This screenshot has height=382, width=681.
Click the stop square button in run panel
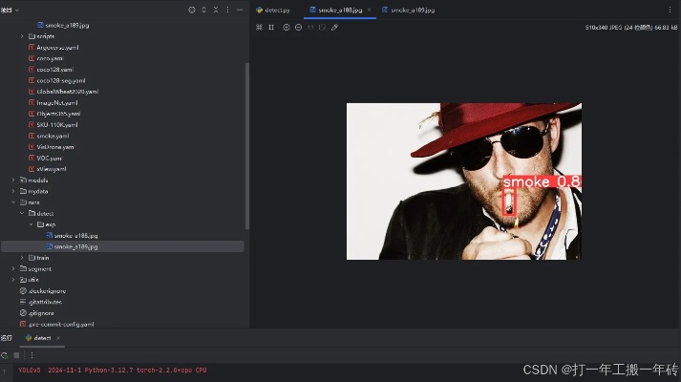pyautogui.click(x=16, y=355)
